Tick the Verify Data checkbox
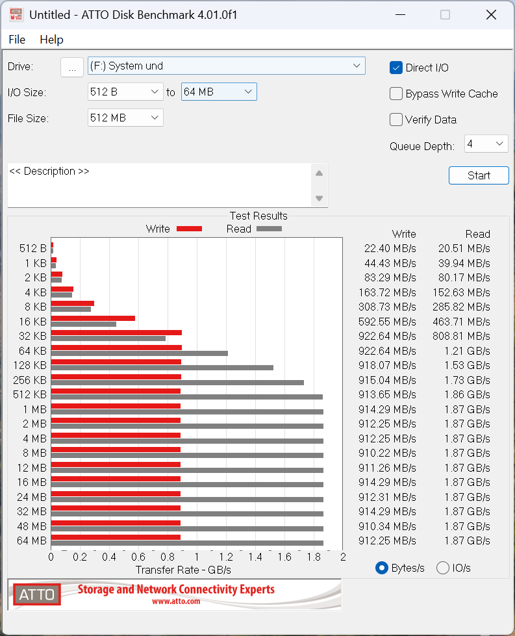 (396, 120)
